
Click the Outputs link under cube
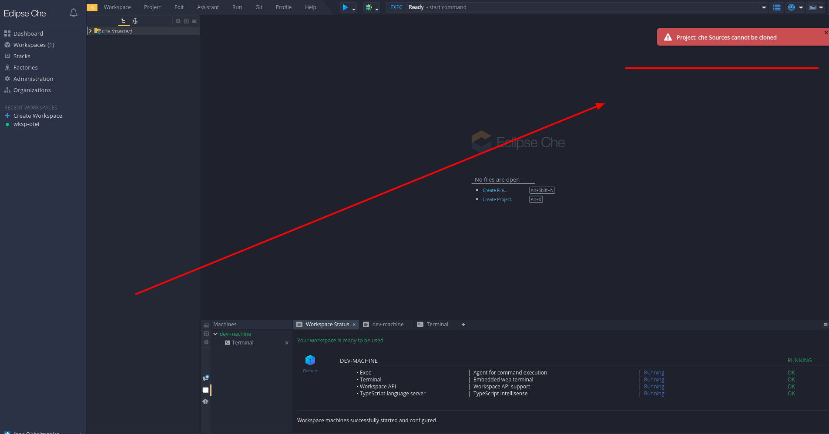pyautogui.click(x=310, y=371)
